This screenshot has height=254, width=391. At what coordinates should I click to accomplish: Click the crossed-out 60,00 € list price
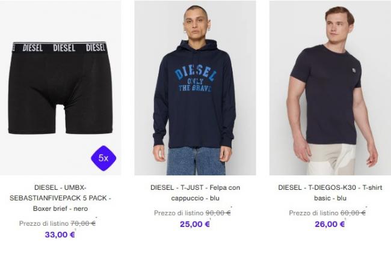click(x=353, y=213)
